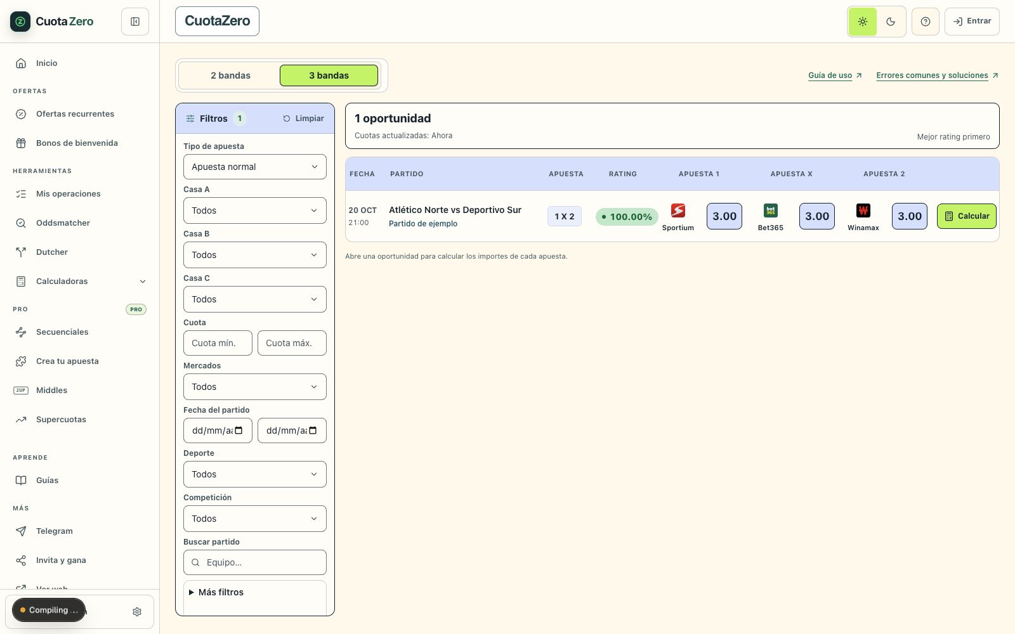Open Middles 2UP item
This screenshot has width=1015, height=634.
(x=79, y=391)
